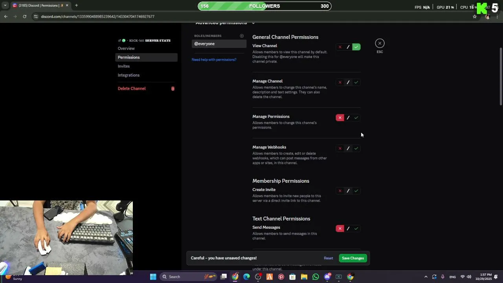Set Manage Channel permission to neutral
This screenshot has height=283, width=503.
coord(348,83)
